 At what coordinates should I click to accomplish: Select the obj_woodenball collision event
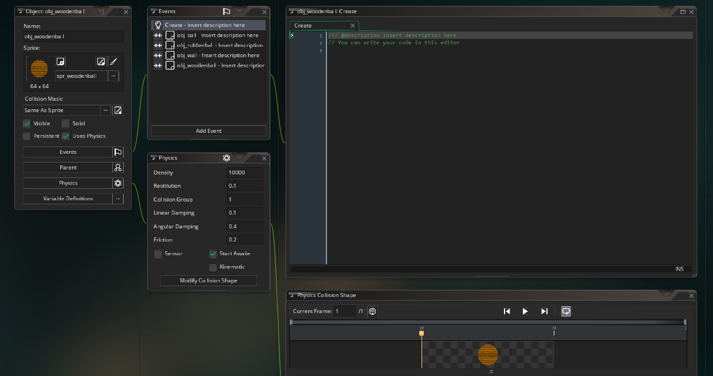(208, 66)
